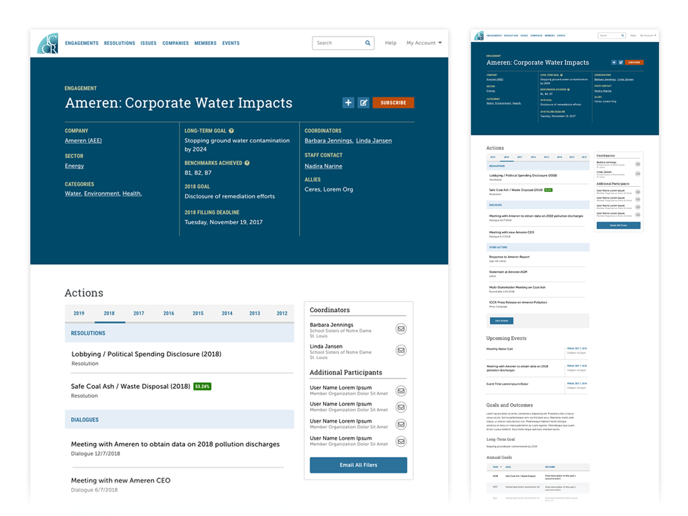This screenshot has height=516, width=688.
Task: Click the plus icon next to Subscribe, large mockup
Action: [348, 103]
